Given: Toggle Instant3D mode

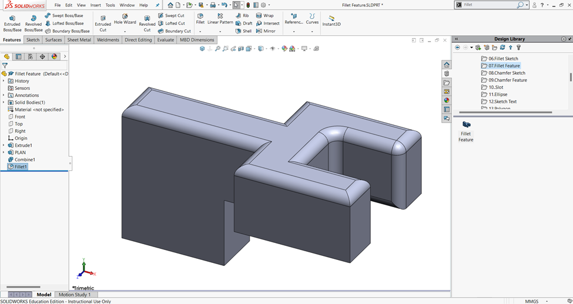Looking at the screenshot, I should pyautogui.click(x=331, y=21).
